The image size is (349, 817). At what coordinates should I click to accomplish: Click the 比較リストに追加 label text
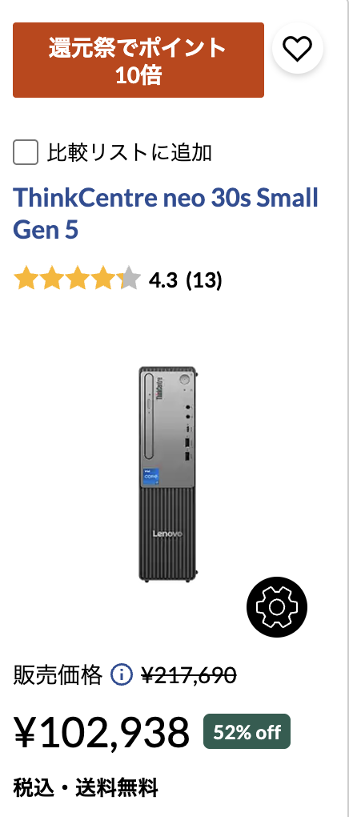click(130, 153)
